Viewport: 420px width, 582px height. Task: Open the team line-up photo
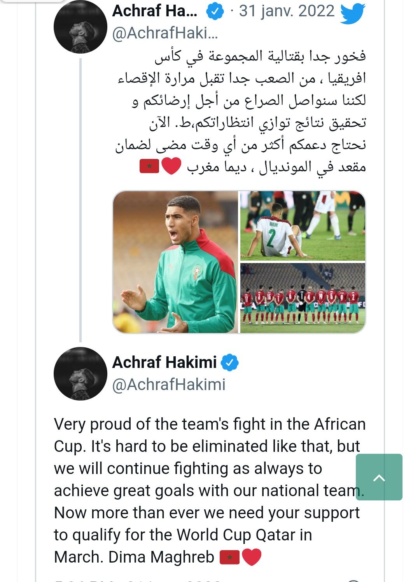coord(303,298)
